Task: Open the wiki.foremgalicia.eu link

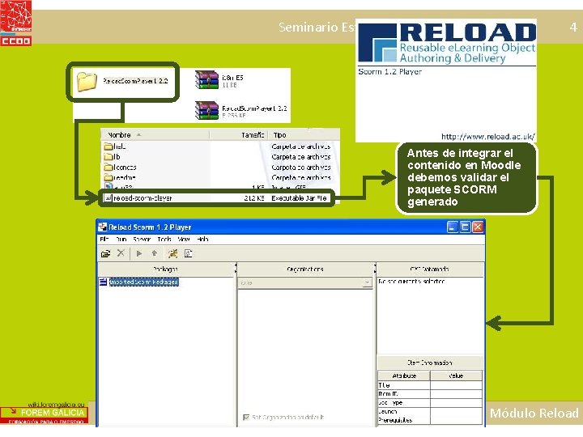Action: pyautogui.click(x=57, y=405)
